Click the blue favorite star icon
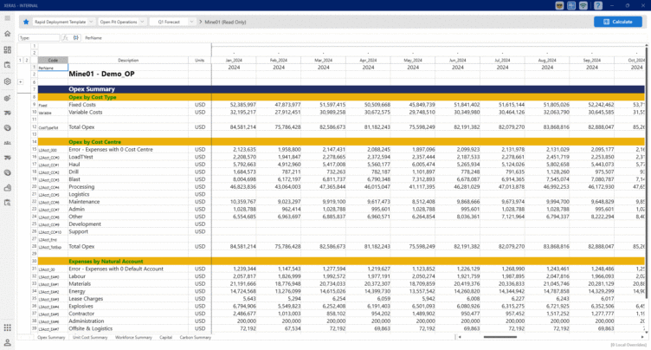 pos(26,22)
